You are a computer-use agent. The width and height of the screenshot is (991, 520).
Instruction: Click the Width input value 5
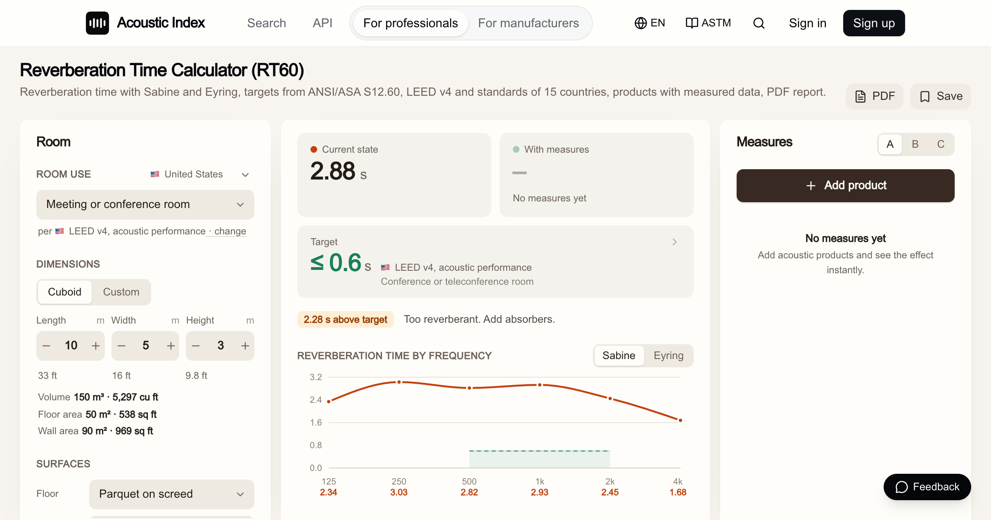tap(146, 346)
